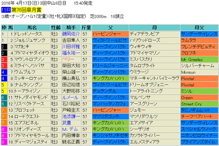Click jockey name 戸崎圭太
Image resolution: width=219 pixels, height=146 pixels.
tap(71, 110)
